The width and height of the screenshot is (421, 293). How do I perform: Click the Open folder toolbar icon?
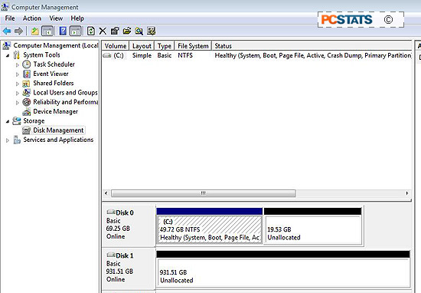coord(127,31)
